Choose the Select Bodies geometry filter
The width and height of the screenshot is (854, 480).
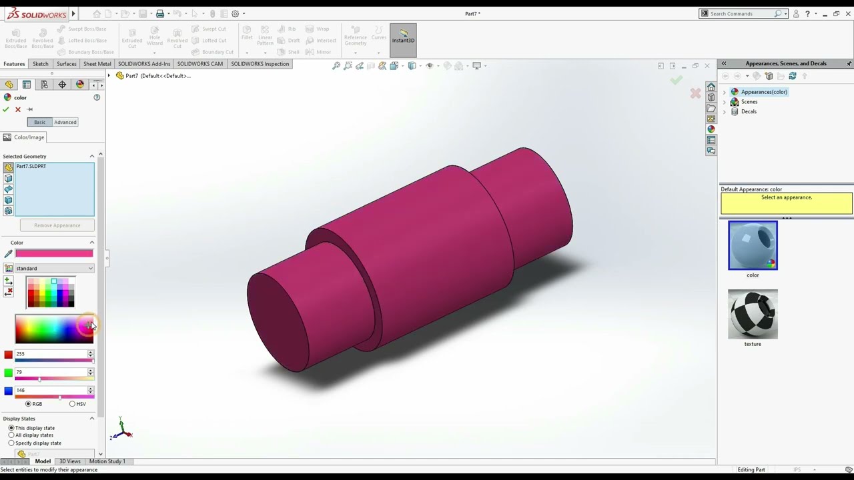[x=8, y=200]
